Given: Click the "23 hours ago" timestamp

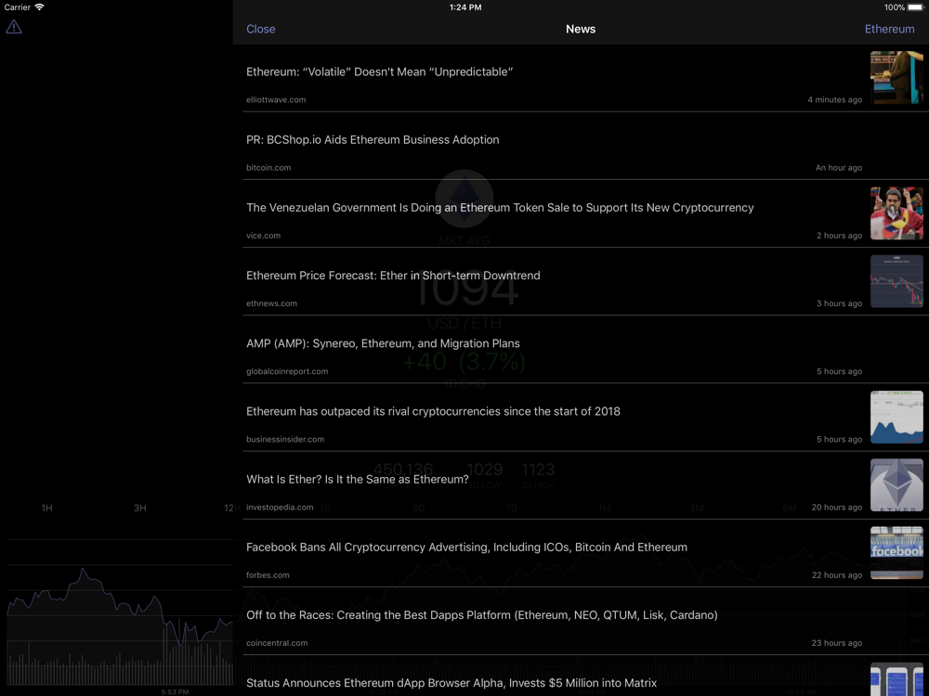Looking at the screenshot, I should [837, 643].
